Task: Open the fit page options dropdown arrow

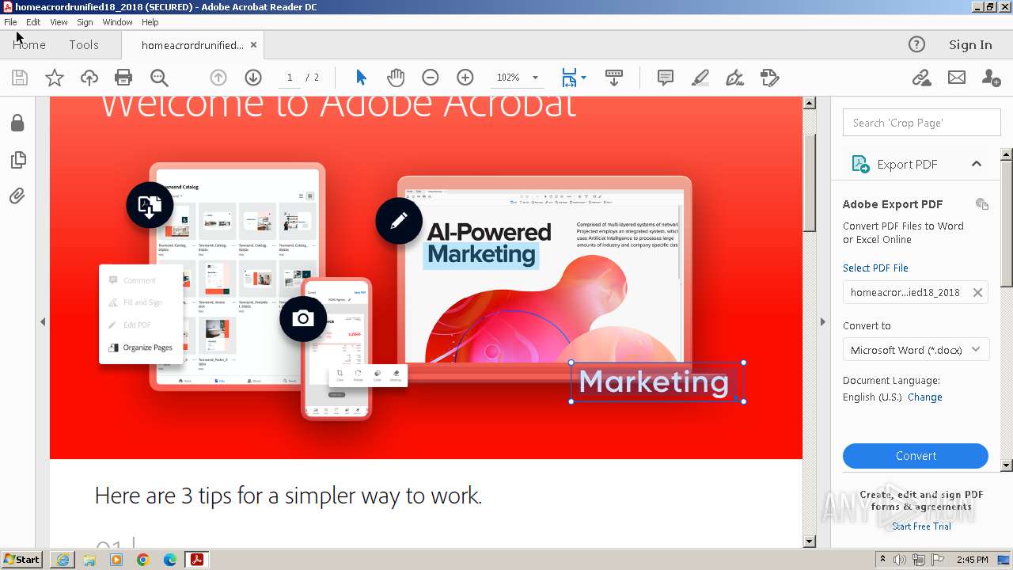Action: tap(583, 78)
